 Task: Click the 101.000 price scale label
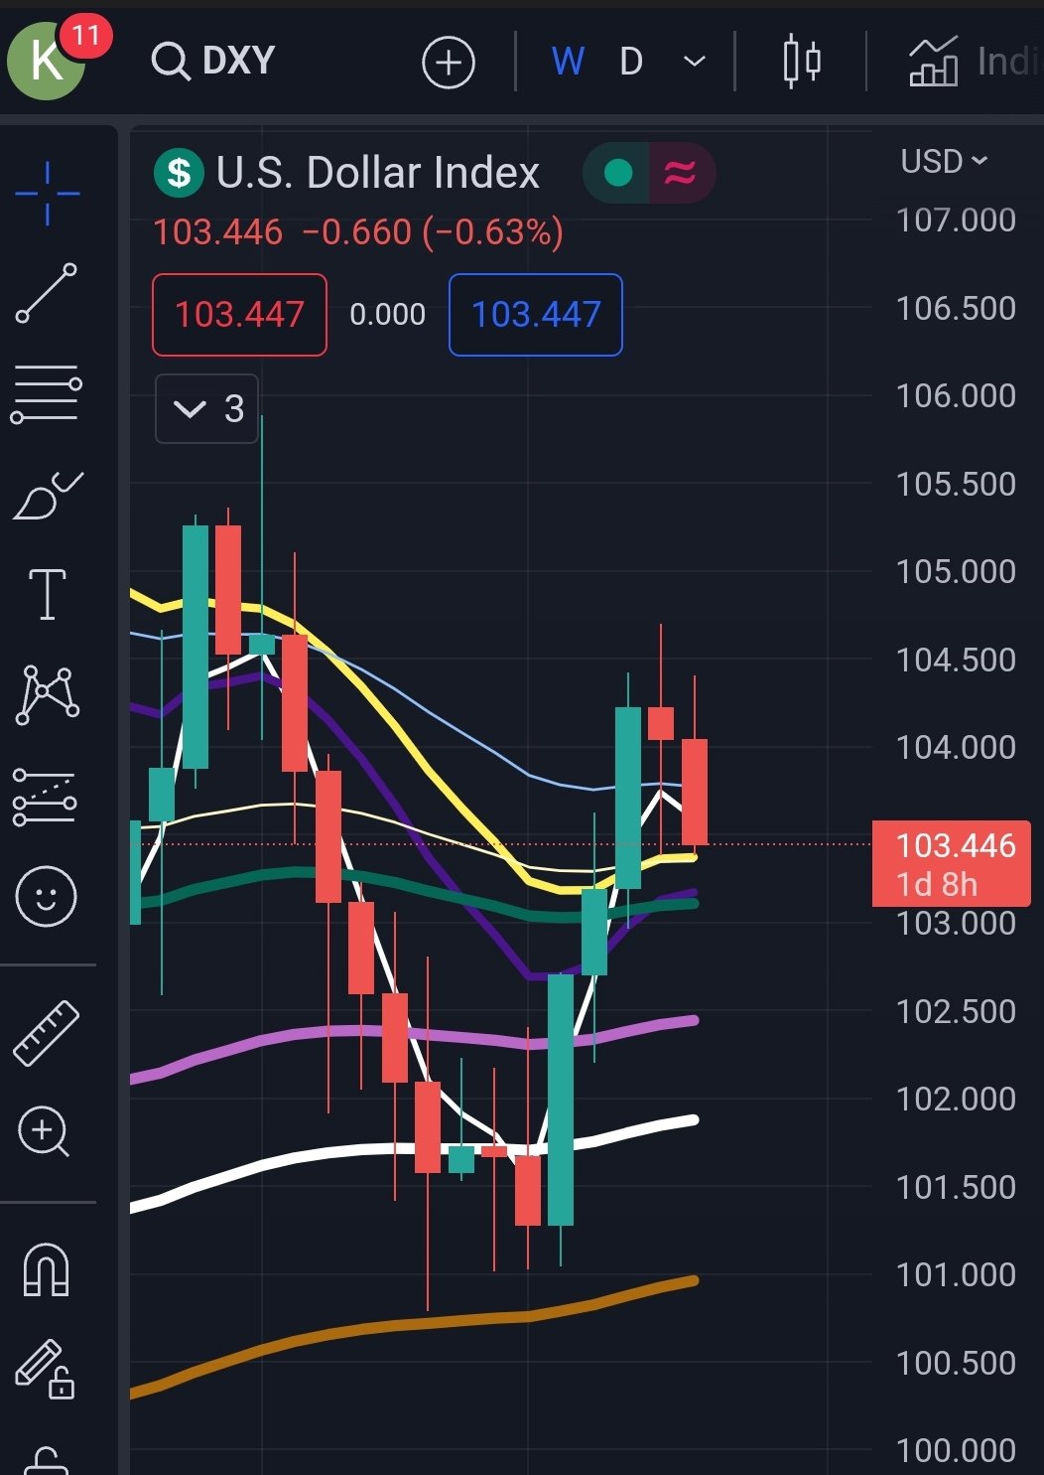(x=956, y=1274)
